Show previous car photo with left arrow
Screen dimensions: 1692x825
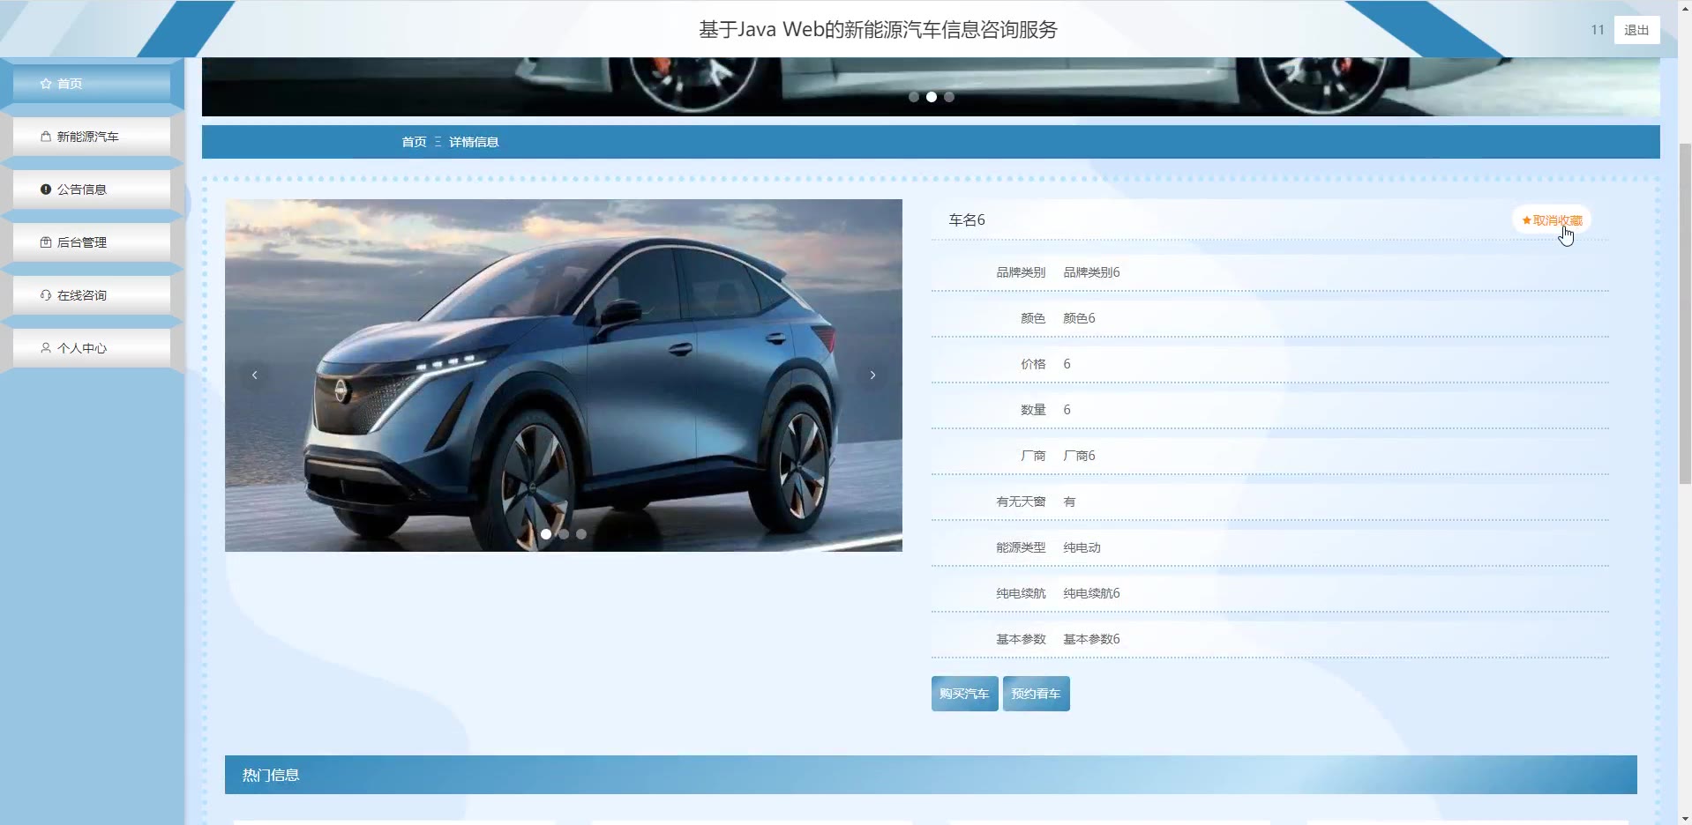tap(255, 375)
